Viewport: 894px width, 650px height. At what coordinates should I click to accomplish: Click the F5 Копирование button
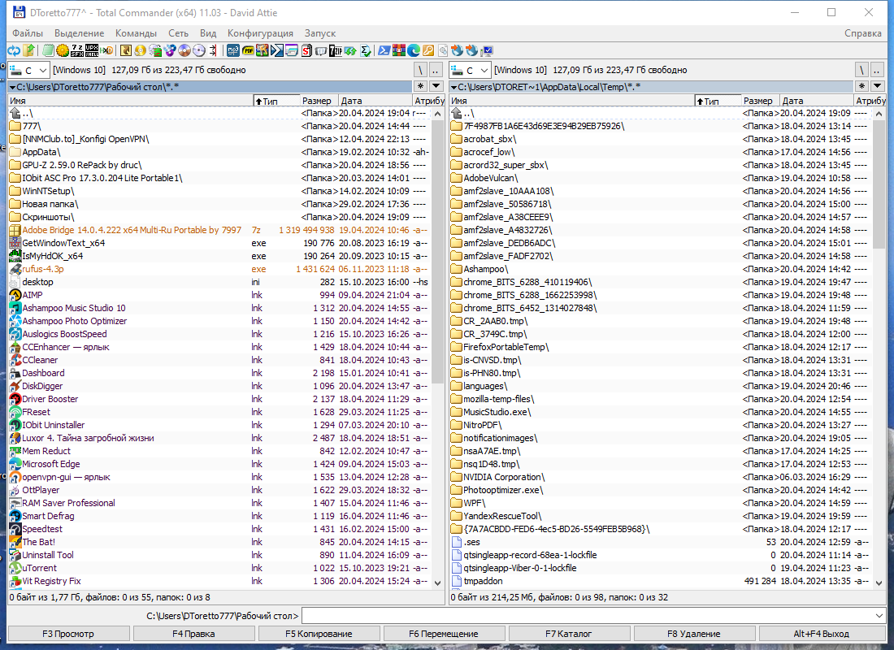[319, 634]
